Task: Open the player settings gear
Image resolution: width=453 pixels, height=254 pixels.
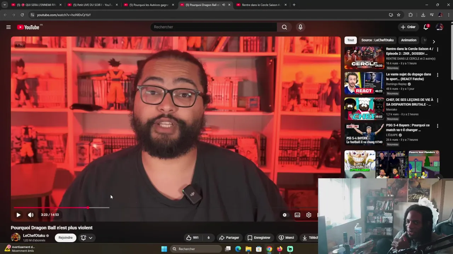Action: pos(309,215)
